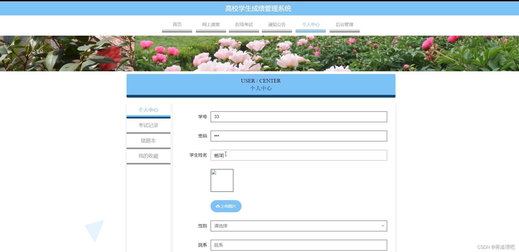The image size is (519, 252).
Task: Open the 后台管理 section
Action: point(345,25)
